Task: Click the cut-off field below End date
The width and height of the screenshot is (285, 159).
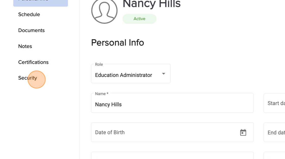Action: (275, 155)
